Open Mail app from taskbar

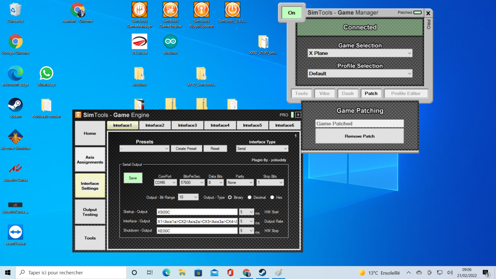pyautogui.click(x=214, y=272)
